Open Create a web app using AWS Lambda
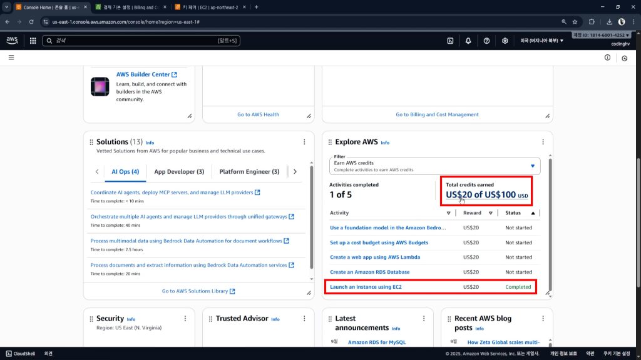Viewport: 641px width, 360px height. click(375, 257)
